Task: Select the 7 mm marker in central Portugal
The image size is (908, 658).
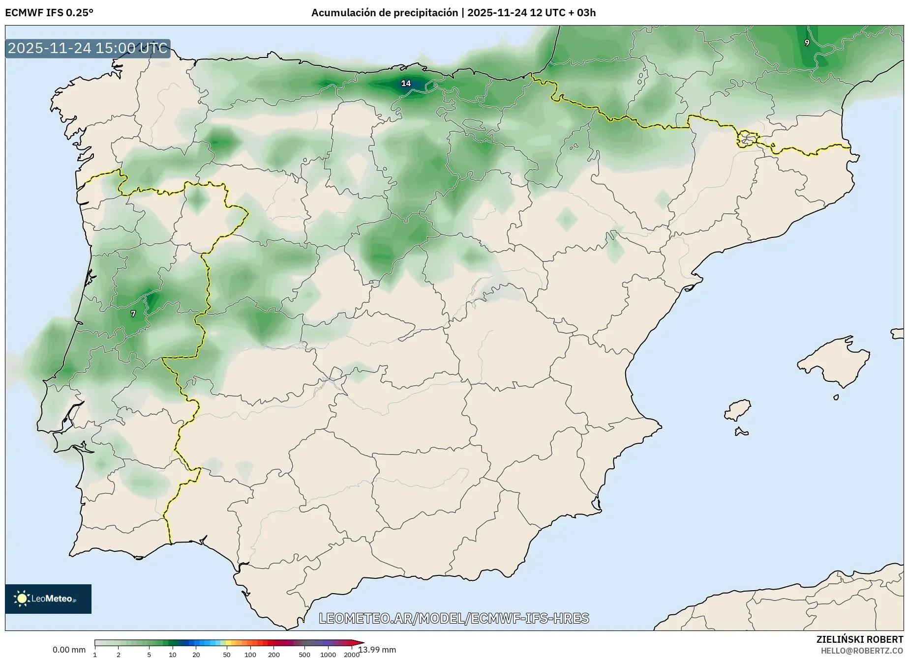Action: [133, 313]
